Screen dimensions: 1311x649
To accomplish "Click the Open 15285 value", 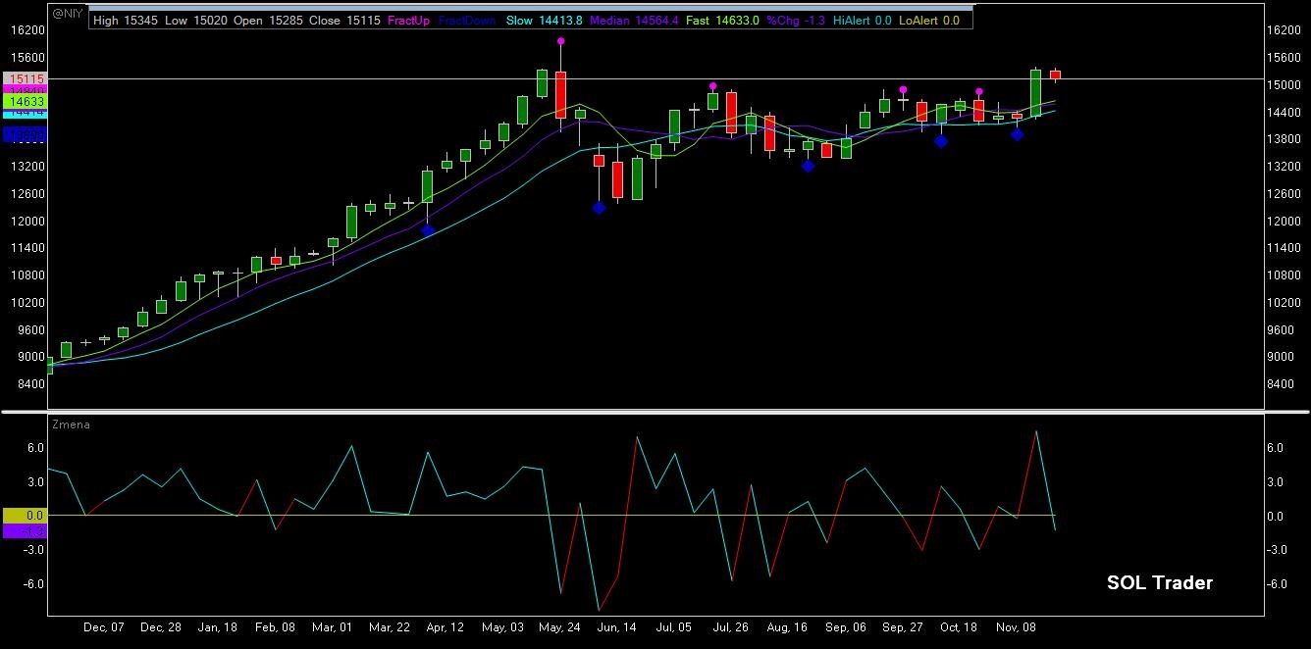I will [267, 20].
